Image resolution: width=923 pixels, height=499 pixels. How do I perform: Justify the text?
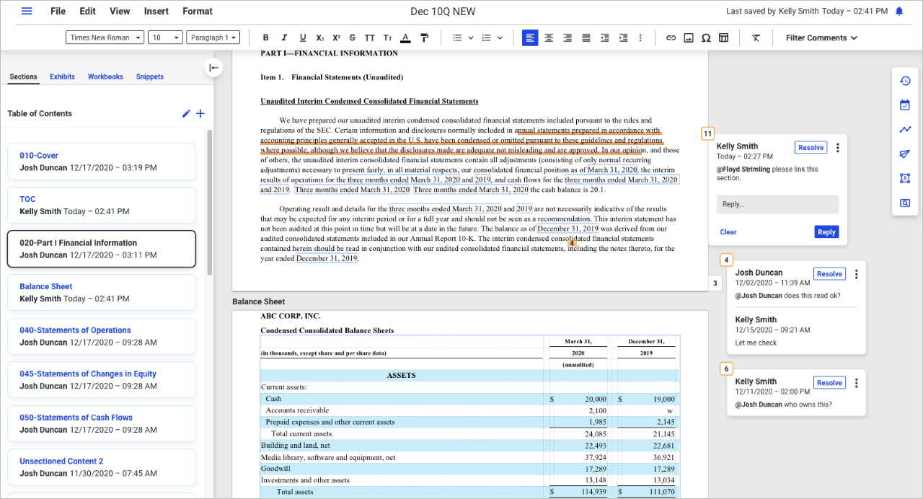pos(586,37)
